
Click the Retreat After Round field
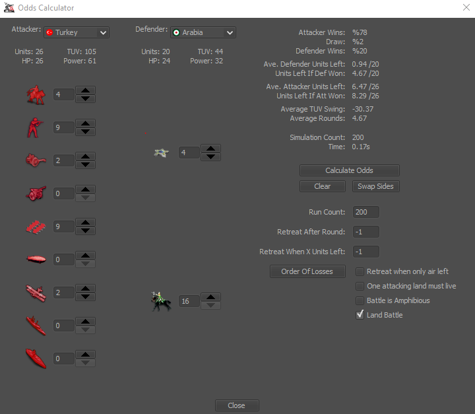[365, 232]
